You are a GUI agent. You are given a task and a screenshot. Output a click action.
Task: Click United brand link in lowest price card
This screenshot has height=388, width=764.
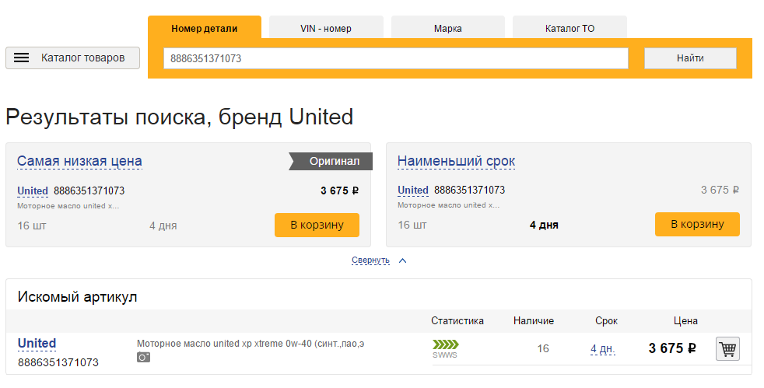[33, 191]
